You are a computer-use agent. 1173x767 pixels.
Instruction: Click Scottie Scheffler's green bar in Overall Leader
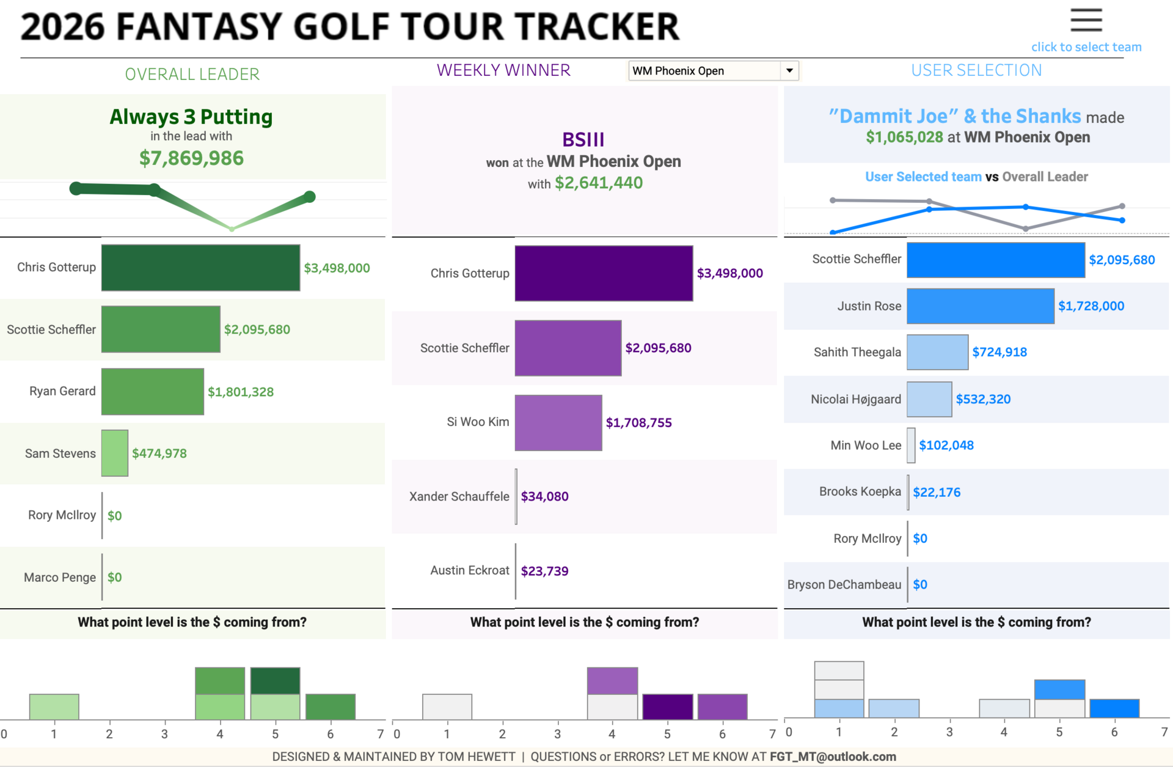[x=160, y=329]
